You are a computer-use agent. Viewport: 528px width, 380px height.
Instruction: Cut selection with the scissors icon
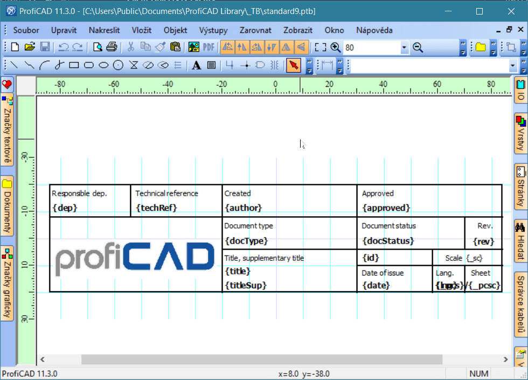[130, 47]
